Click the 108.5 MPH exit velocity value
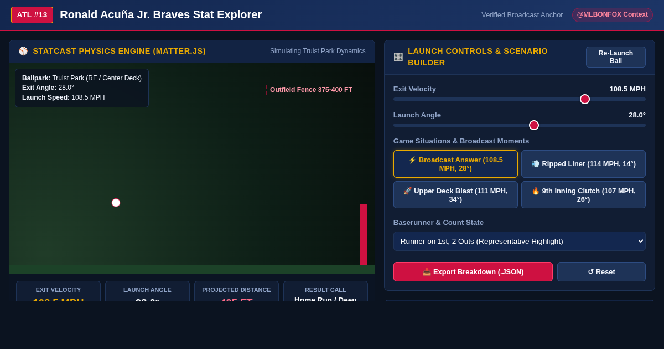 [627, 89]
